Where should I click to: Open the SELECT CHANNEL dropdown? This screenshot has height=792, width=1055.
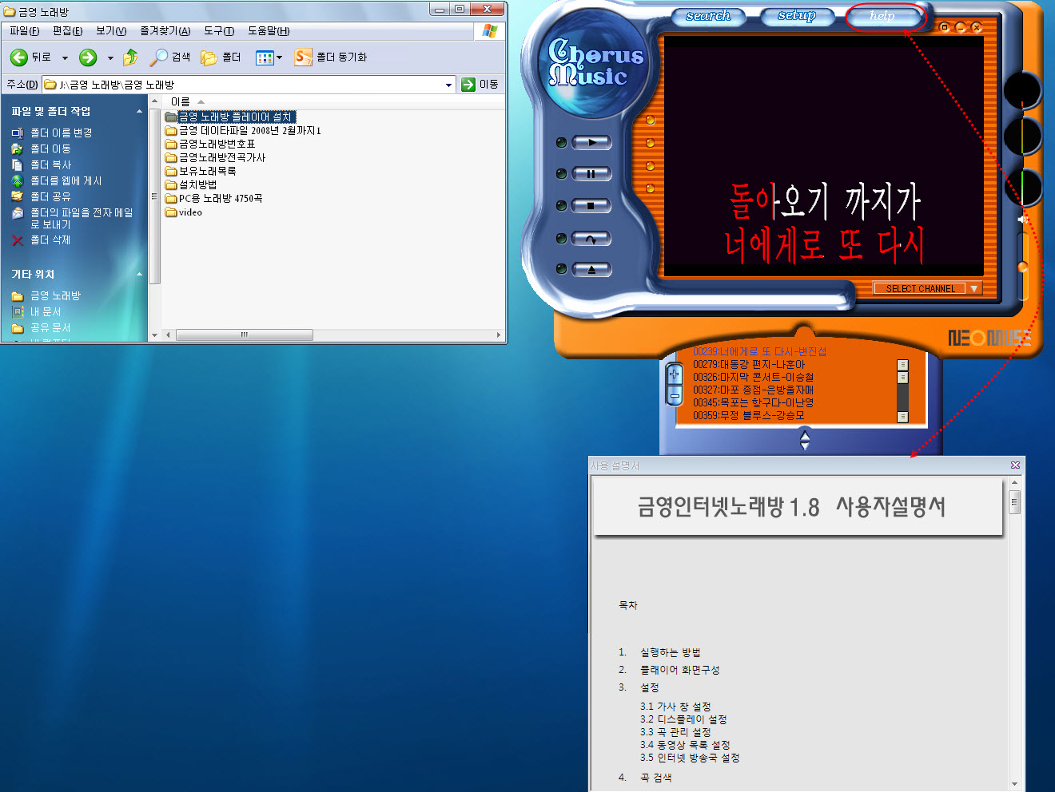(x=926, y=288)
